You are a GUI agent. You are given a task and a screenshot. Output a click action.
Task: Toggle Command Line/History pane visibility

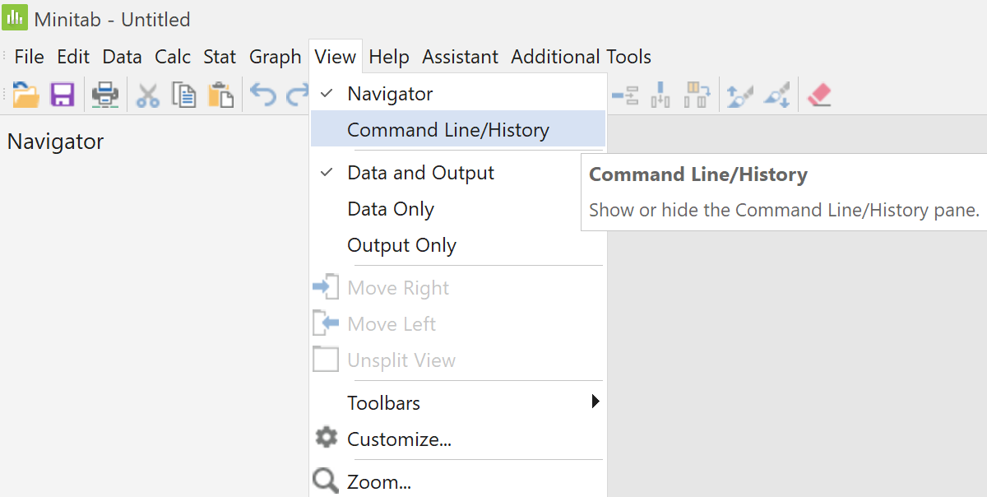tap(458, 130)
